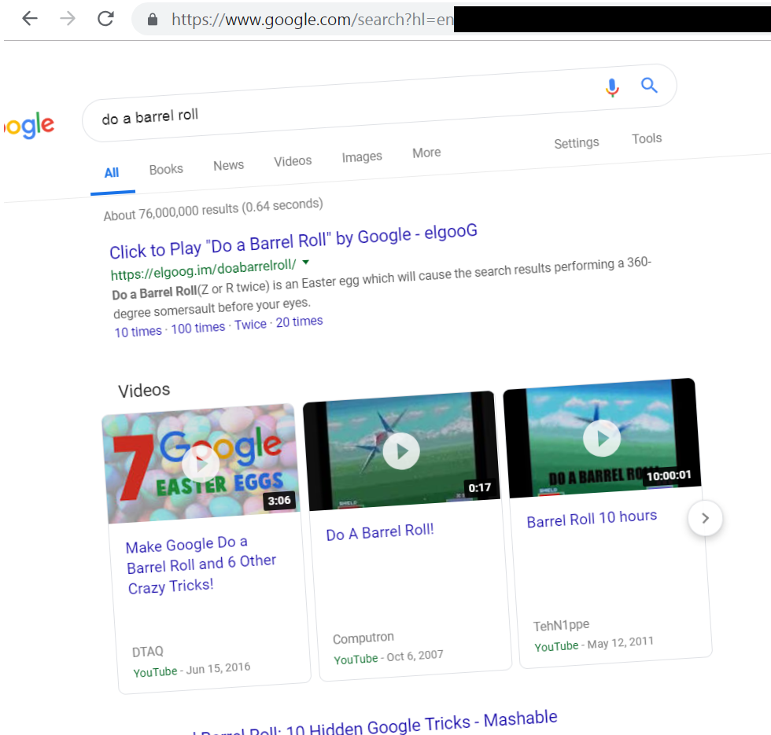Click the magnifying glass search icon
Image resolution: width=771 pixels, height=735 pixels.
[649, 85]
